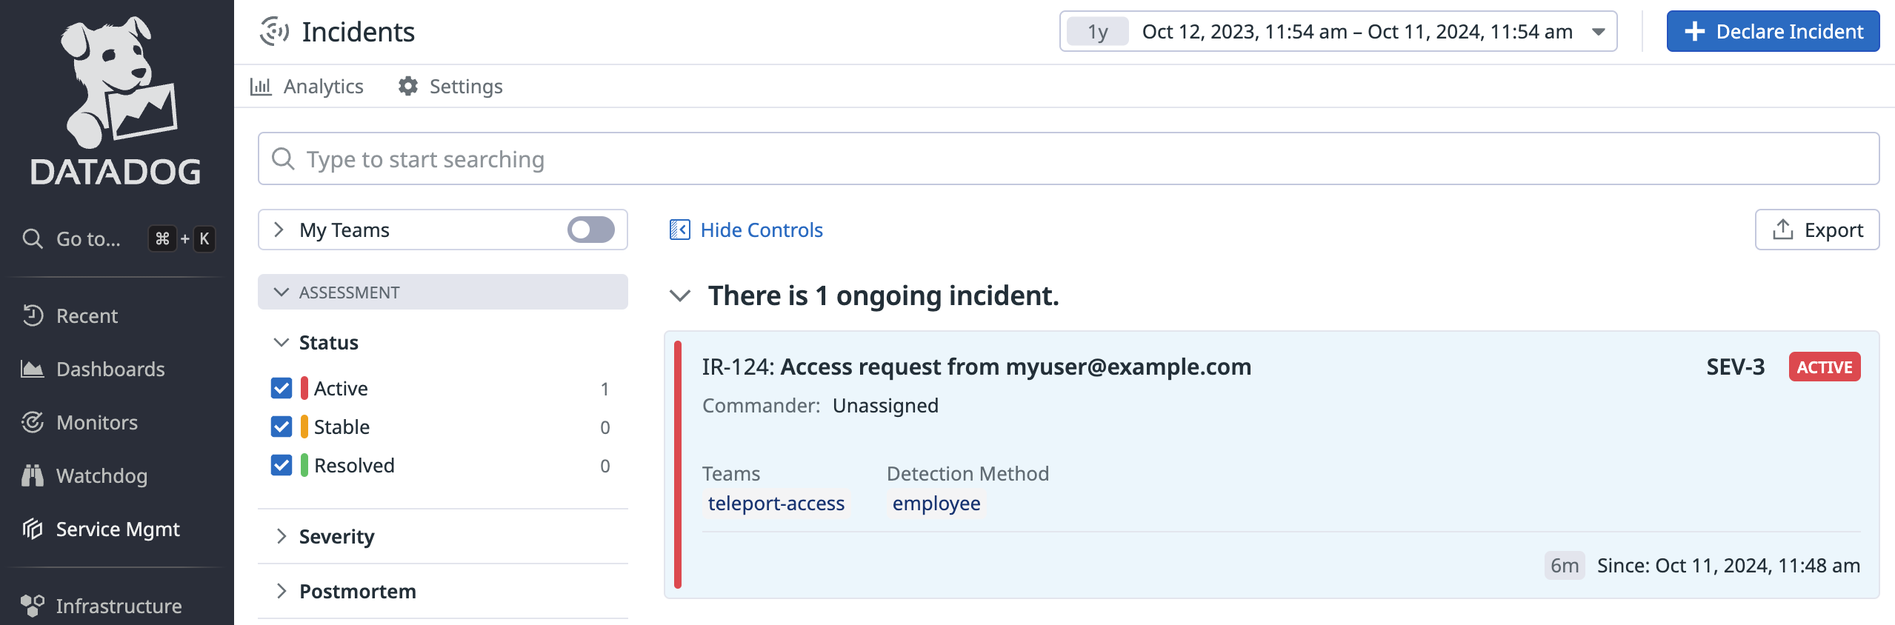Image resolution: width=1895 pixels, height=625 pixels.
Task: Toggle the My Teams switch
Action: [590, 230]
